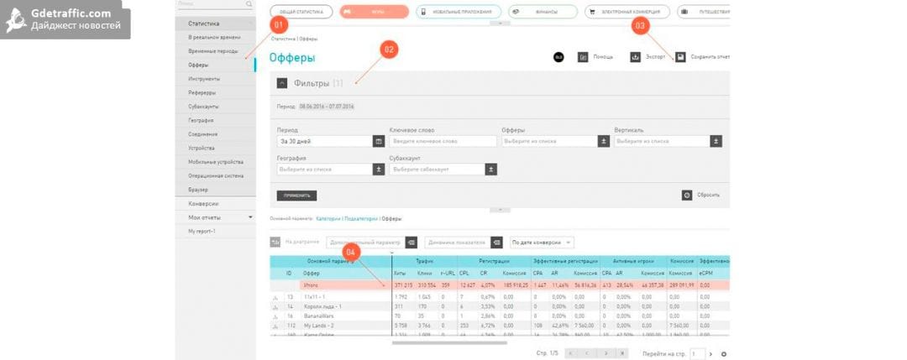This screenshot has height=360, width=907.
Task: Toggle the 'На диаграмме' chart view
Action: point(275,242)
